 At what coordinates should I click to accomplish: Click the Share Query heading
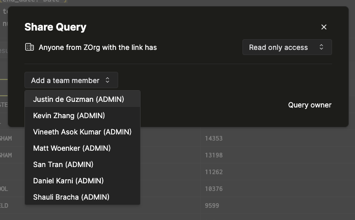coord(56,28)
